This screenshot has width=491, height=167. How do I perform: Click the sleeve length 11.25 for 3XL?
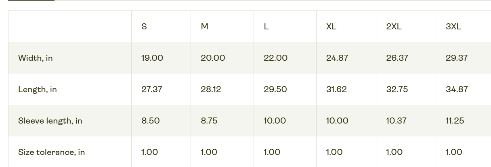pos(455,121)
